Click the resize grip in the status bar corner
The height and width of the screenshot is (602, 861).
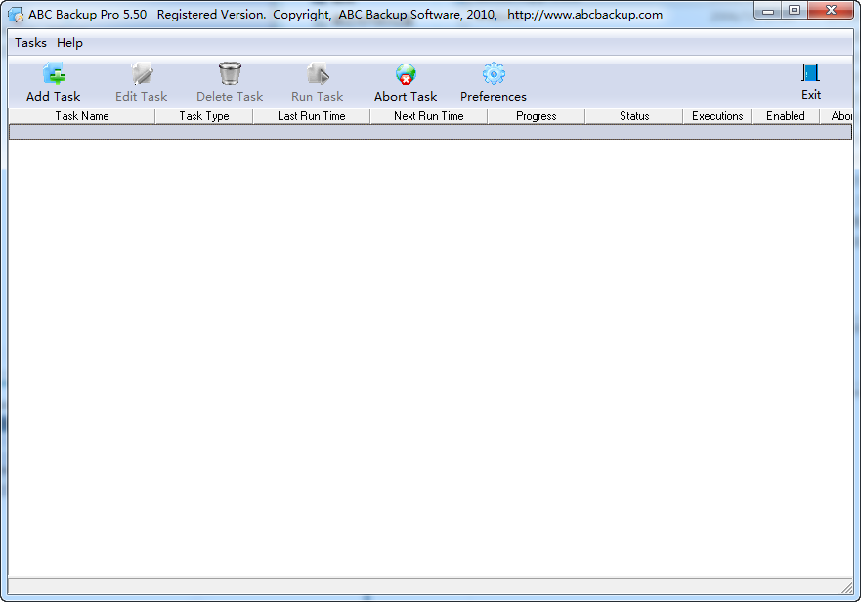(x=846, y=587)
